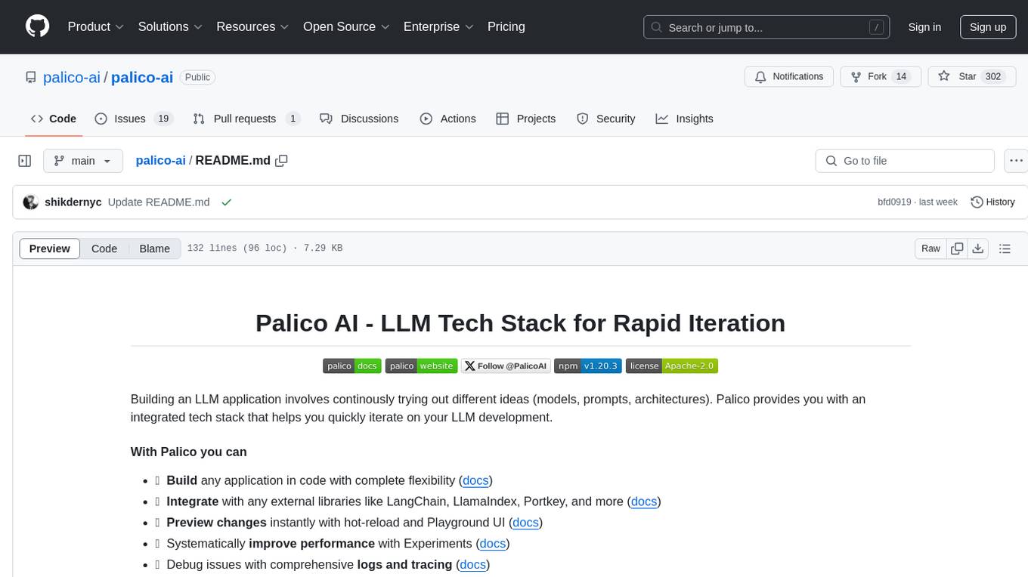Image resolution: width=1028 pixels, height=577 pixels.
Task: Switch to the Code tab
Action: point(54,119)
